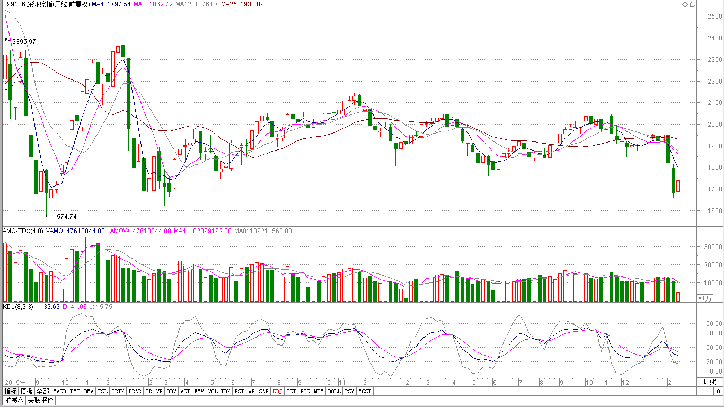Open the RSI indicator tab
Viewport: 724px width, 407px height.
(239, 391)
